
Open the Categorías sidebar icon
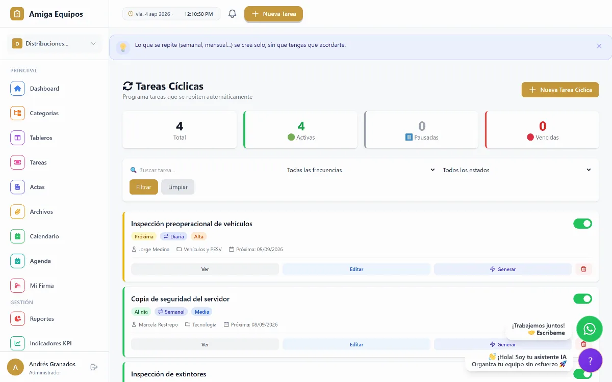tap(17, 113)
